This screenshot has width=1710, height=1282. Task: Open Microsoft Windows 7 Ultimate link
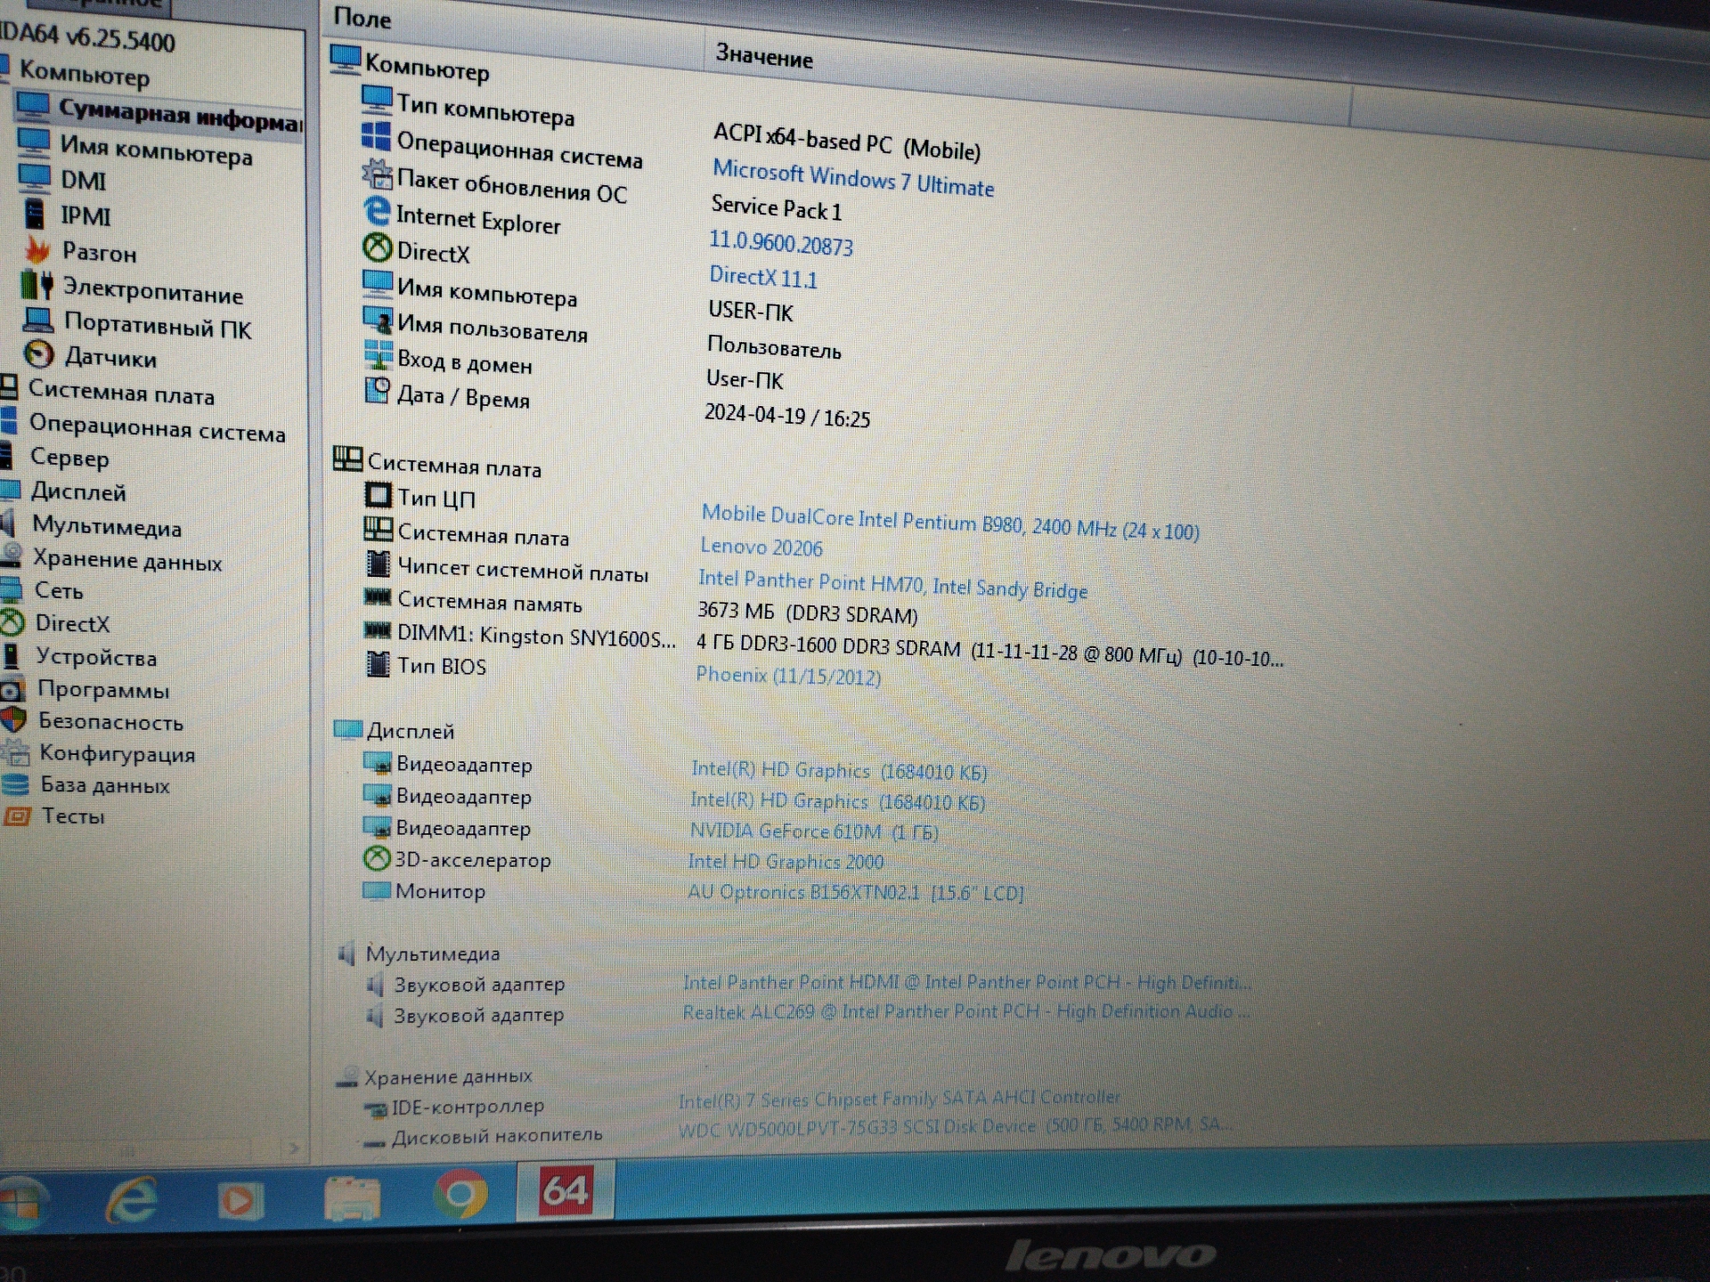(x=852, y=177)
